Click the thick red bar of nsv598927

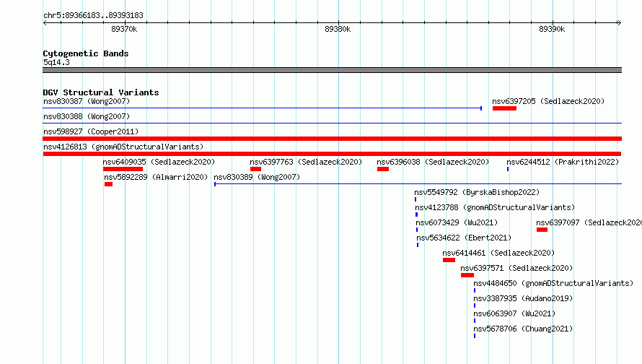[x=332, y=139]
